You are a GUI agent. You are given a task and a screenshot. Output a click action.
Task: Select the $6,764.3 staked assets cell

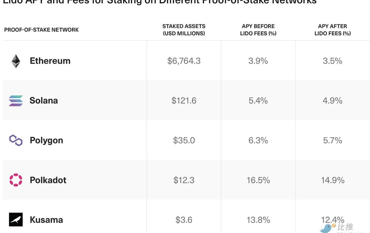[184, 61]
